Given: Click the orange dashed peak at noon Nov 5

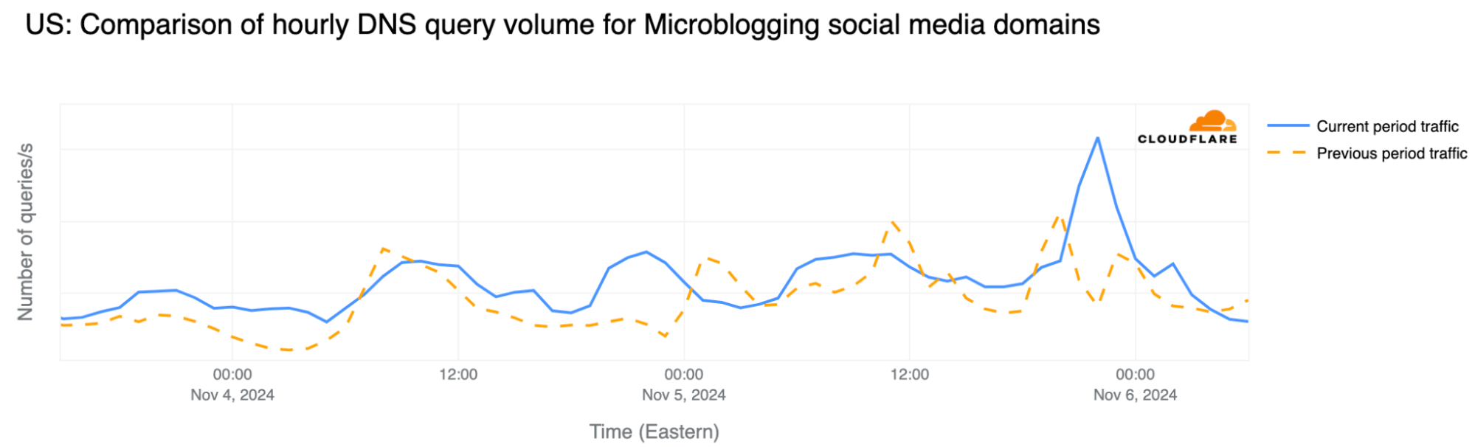Looking at the screenshot, I should tap(893, 221).
